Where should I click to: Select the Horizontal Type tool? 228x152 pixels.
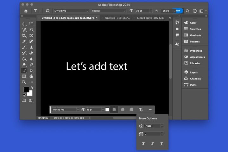pyautogui.click(x=24, y=71)
